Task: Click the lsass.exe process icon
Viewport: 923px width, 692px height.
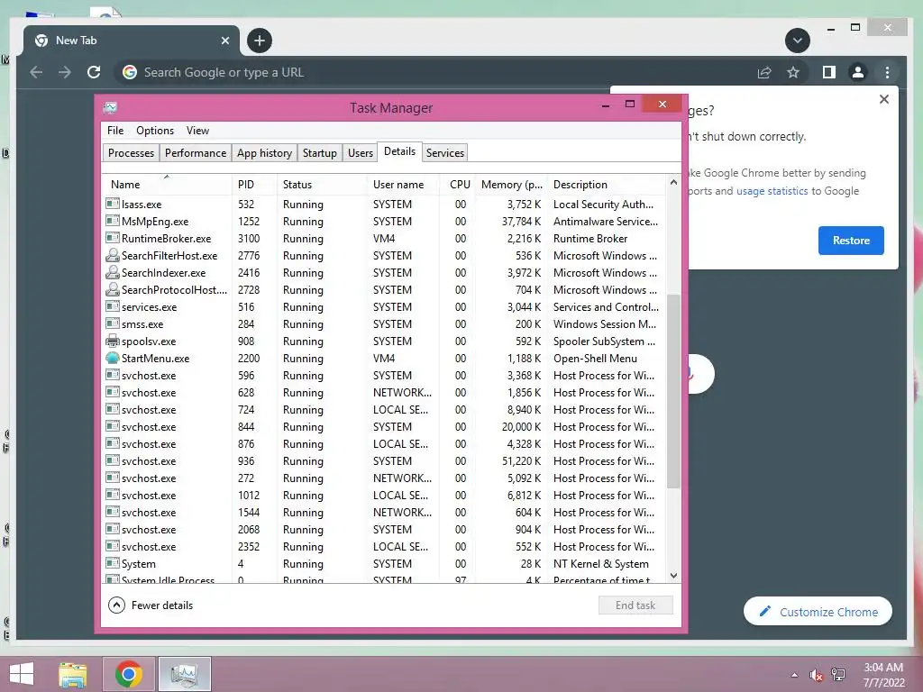Action: tap(113, 204)
